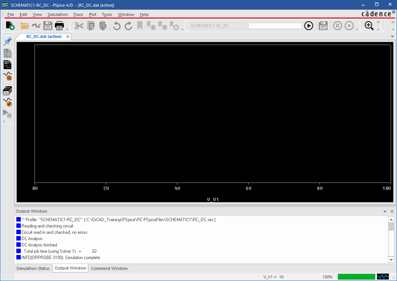Click the empty toolbar input field
Screen dimensions: 397x281
tap(275, 26)
